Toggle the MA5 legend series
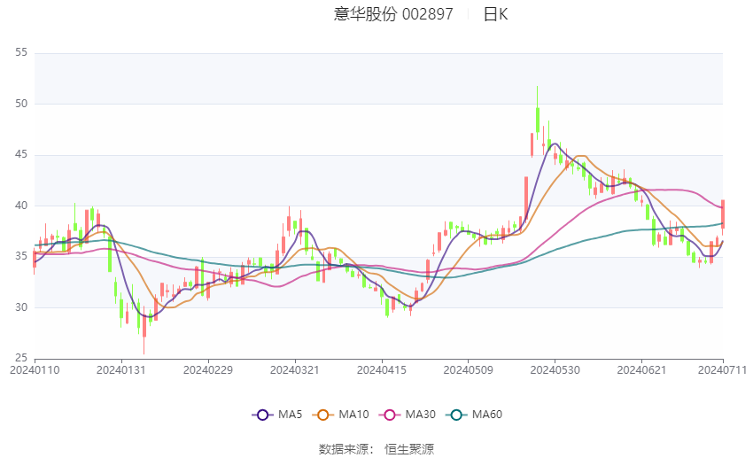The width and height of the screenshot is (753, 458). click(277, 415)
